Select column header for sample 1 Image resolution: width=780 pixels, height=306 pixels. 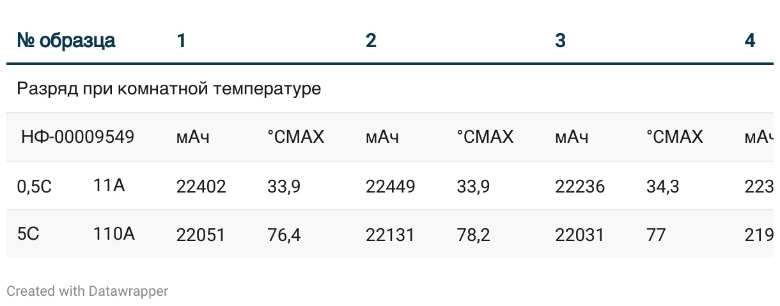[182, 41]
